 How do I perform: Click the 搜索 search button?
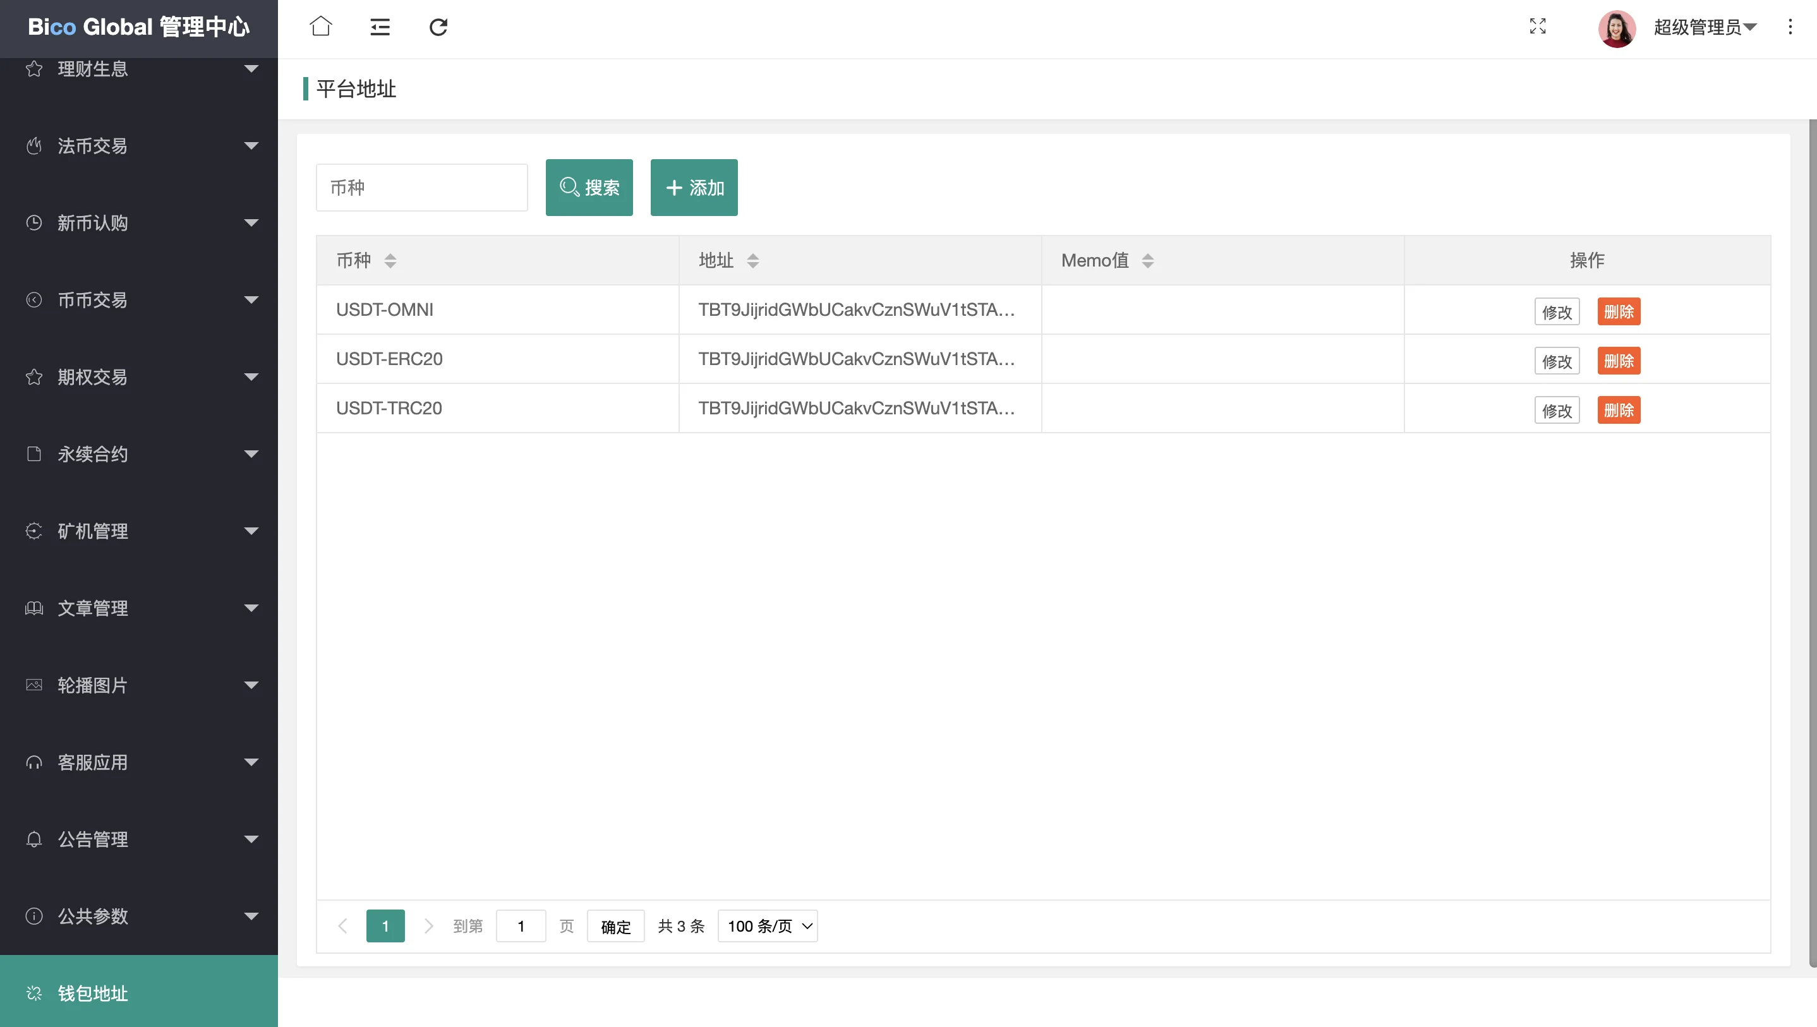tap(589, 188)
